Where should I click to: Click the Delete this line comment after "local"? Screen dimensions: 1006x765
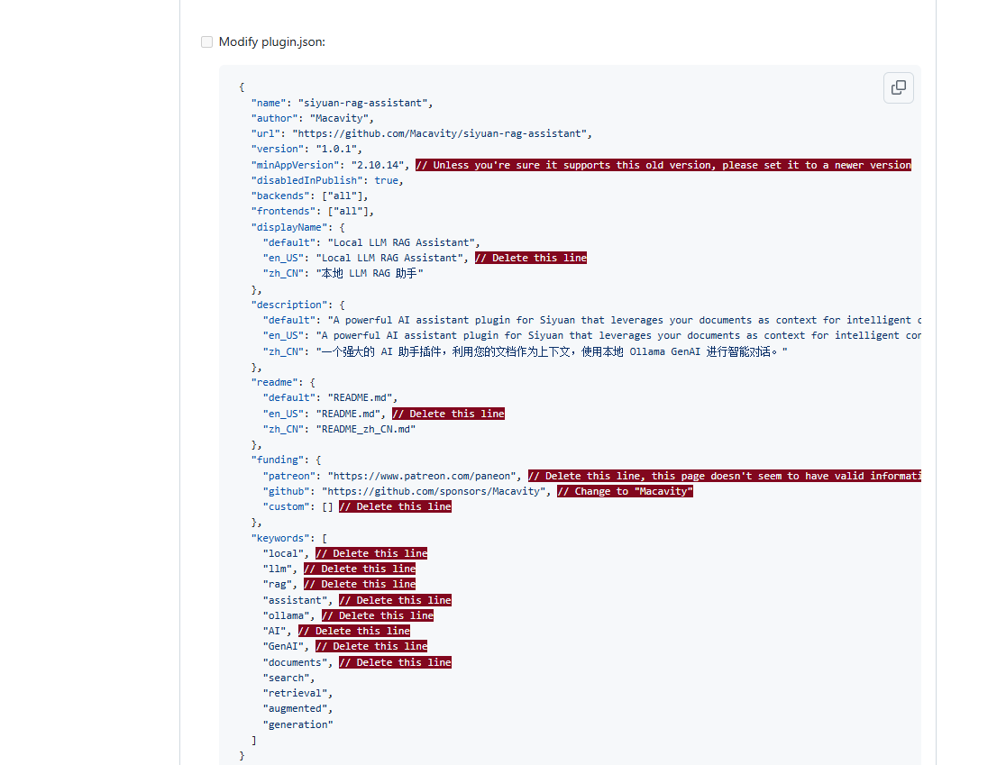tap(371, 553)
